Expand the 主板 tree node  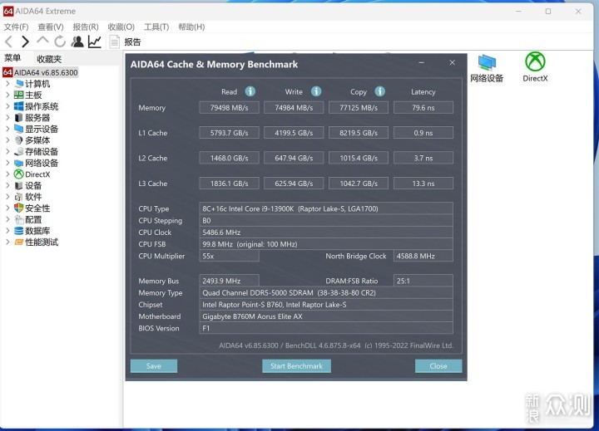pos(7,95)
